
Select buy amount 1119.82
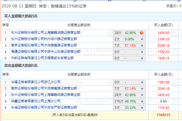click(163, 108)
